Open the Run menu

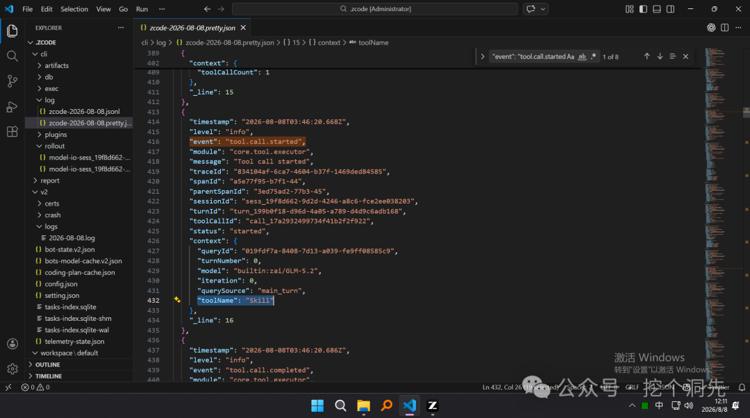pos(142,8)
